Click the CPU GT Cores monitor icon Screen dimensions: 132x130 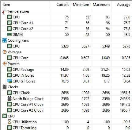point(9,81)
